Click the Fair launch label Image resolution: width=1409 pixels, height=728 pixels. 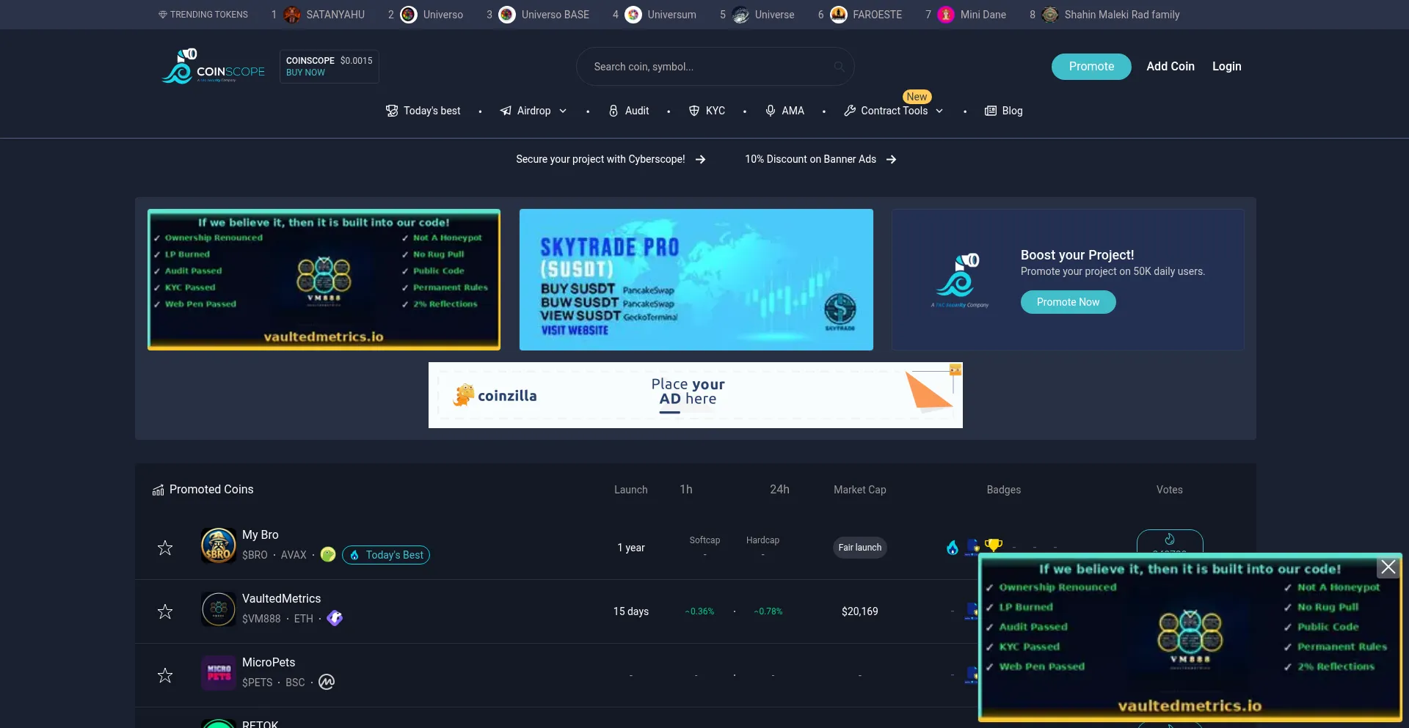tap(860, 548)
